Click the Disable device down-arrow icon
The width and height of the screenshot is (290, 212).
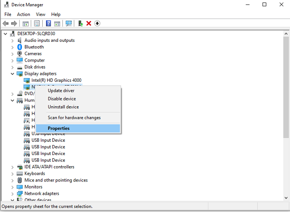(97, 24)
